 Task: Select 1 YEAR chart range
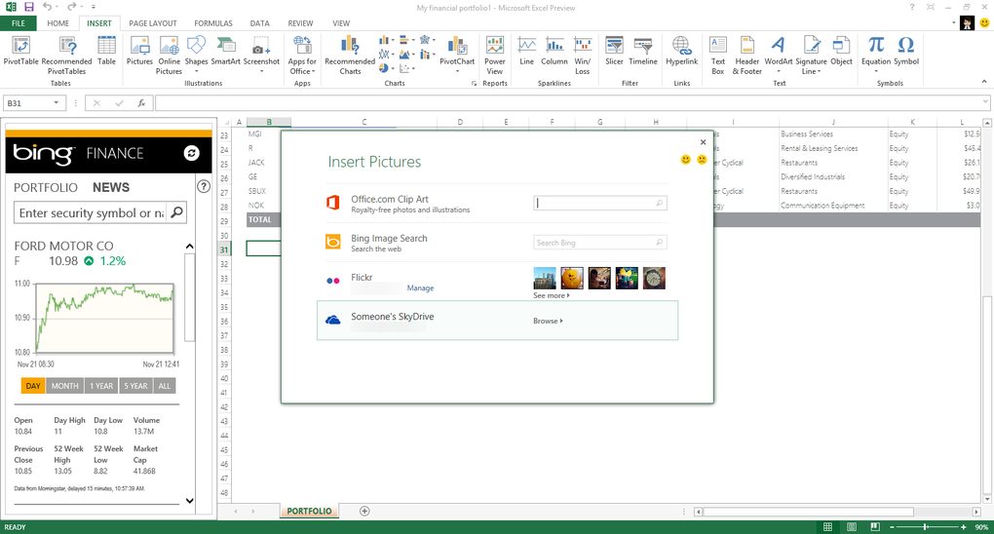101,386
